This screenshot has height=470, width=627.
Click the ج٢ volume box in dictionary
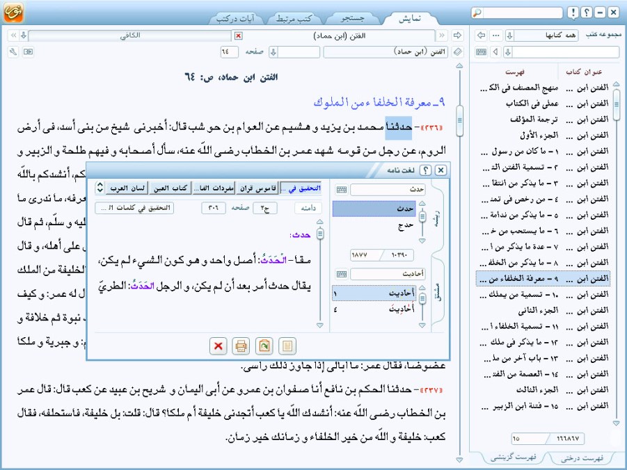[x=265, y=208]
